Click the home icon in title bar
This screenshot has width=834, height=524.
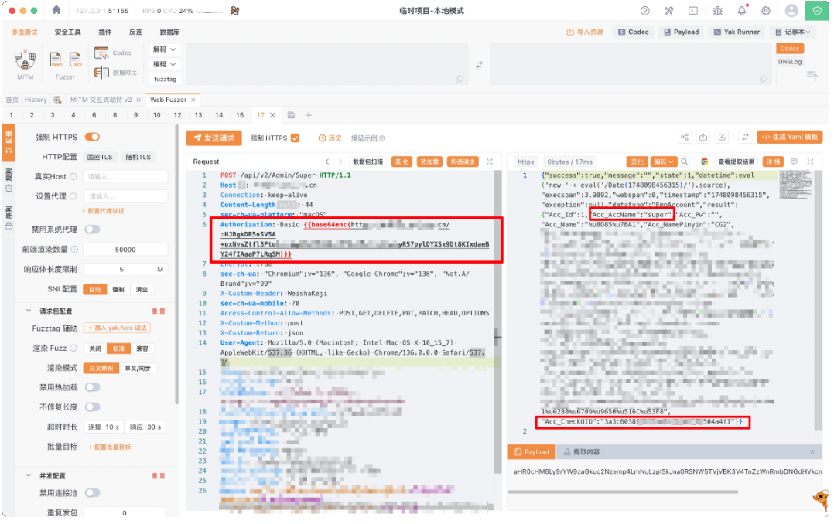(x=56, y=11)
